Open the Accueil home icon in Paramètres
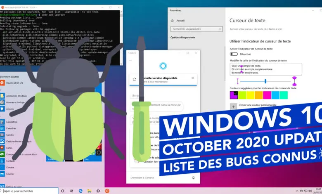 pos(172,21)
